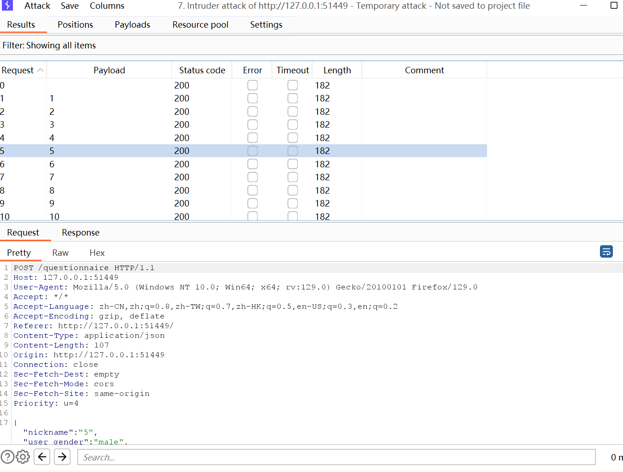
Task: Sort results by Length column header
Action: (x=337, y=70)
